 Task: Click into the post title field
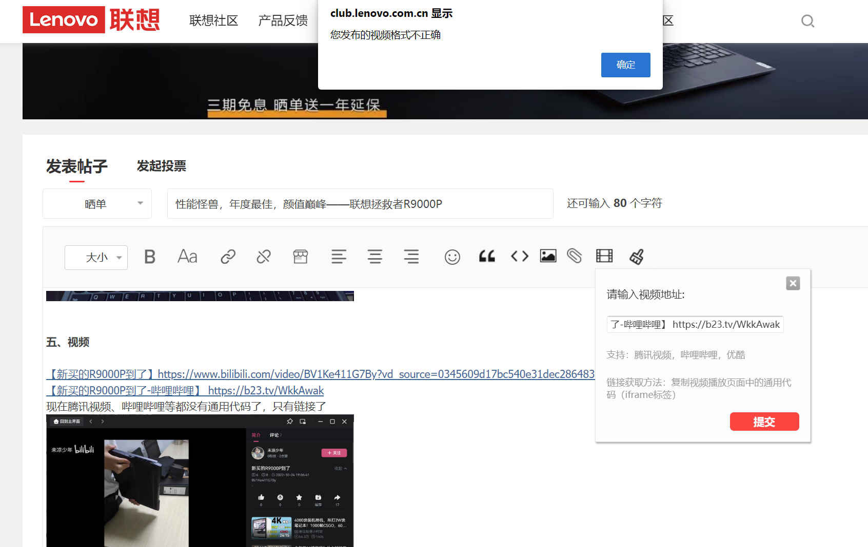click(360, 204)
